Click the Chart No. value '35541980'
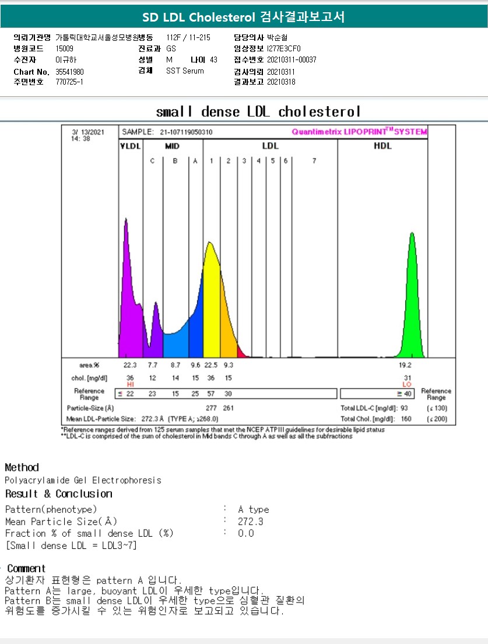This screenshot has width=488, height=644. [x=70, y=72]
